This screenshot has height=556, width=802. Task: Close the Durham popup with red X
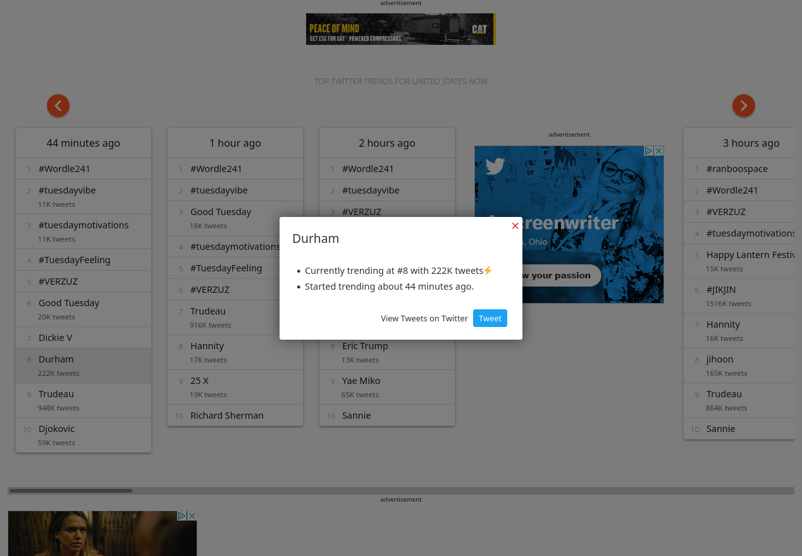(x=515, y=226)
